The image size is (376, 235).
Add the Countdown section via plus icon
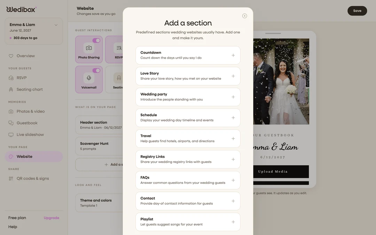point(233,55)
